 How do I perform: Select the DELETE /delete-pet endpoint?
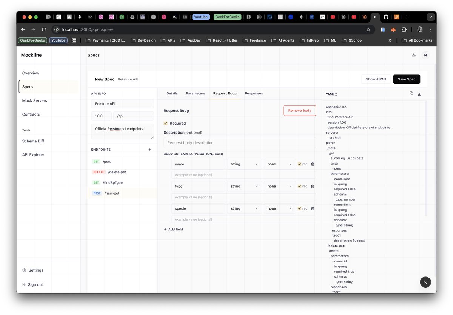(x=122, y=172)
